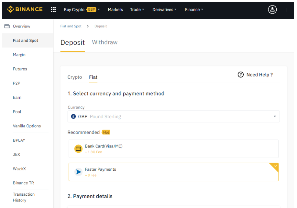Open WazirX in the sidebar
This screenshot has height=208, width=297.
click(x=19, y=168)
